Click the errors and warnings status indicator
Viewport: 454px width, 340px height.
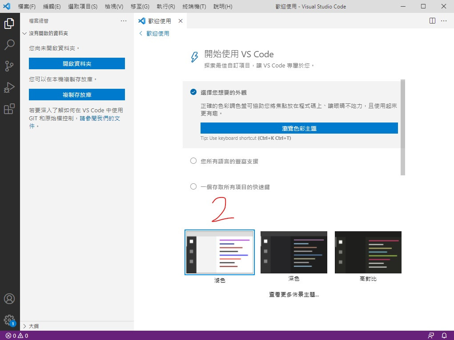(x=17, y=336)
